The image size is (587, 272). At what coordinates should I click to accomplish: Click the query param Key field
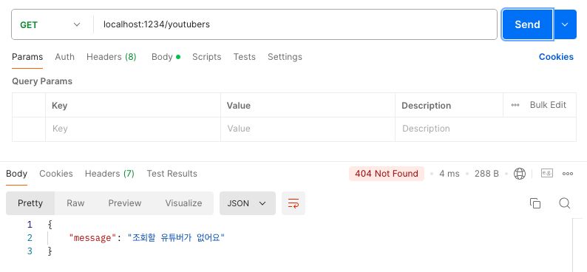coord(133,129)
